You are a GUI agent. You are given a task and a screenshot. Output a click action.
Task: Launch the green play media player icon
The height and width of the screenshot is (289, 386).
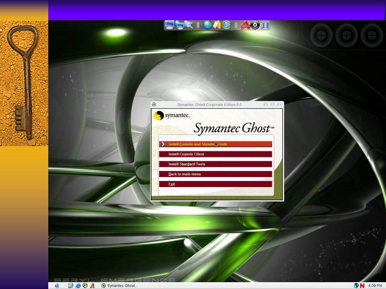pyautogui.click(x=226, y=25)
